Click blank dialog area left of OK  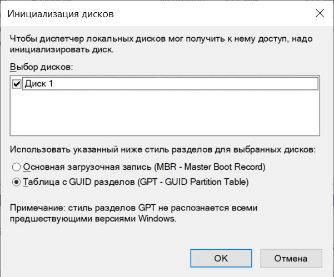(100, 258)
